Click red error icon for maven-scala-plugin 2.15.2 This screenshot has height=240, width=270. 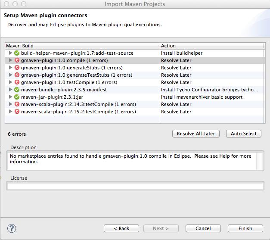pos(17,112)
